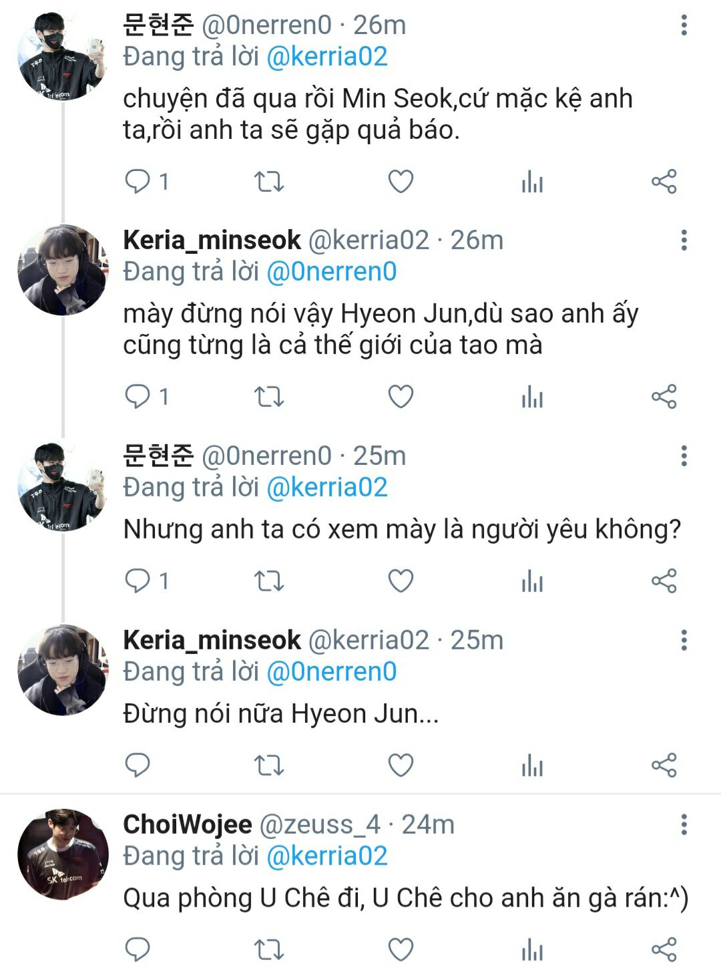721x972 pixels.
Task: Open ChoiWojee's profile name
Action: [x=187, y=824]
